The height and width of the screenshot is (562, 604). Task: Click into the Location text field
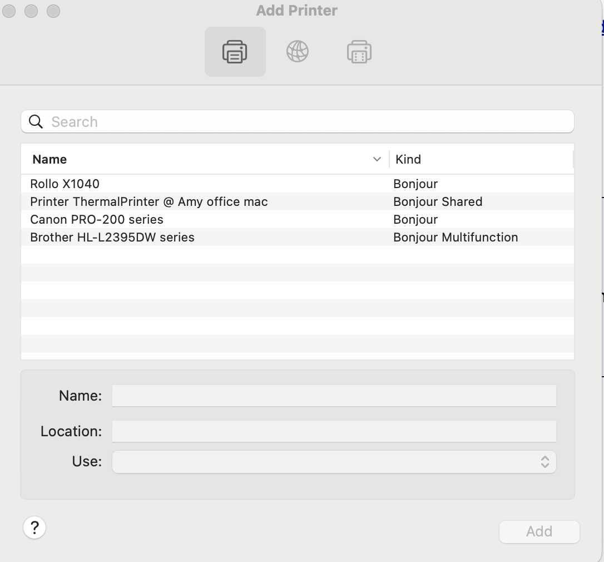[x=334, y=431]
